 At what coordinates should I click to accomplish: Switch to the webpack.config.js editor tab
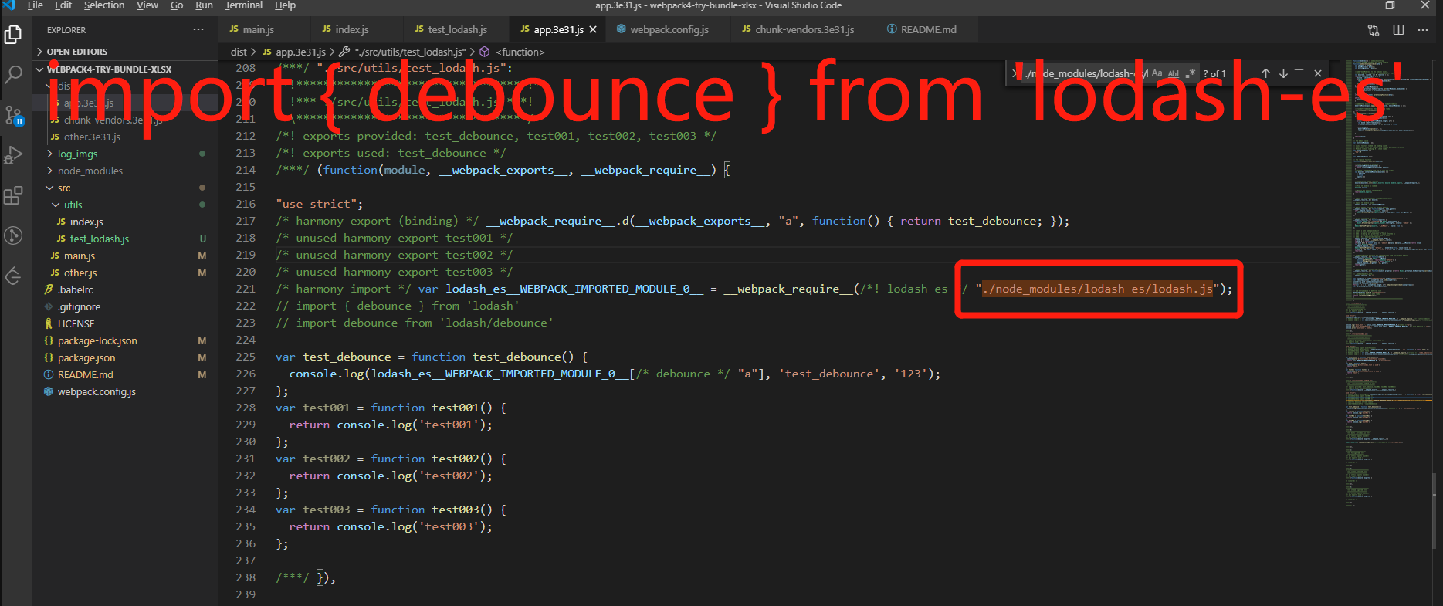pos(669,29)
